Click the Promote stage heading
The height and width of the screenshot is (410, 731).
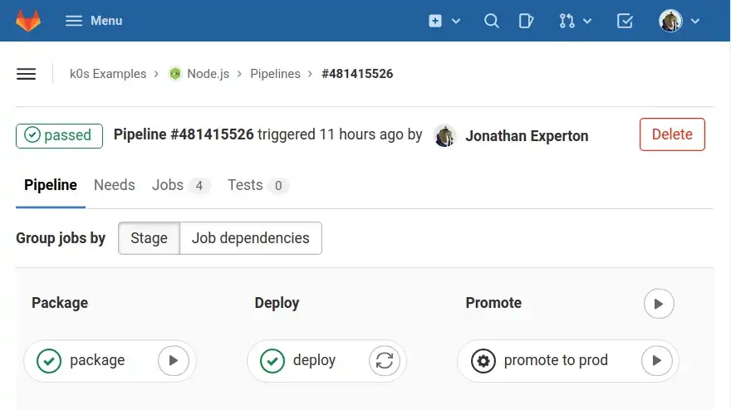(493, 303)
